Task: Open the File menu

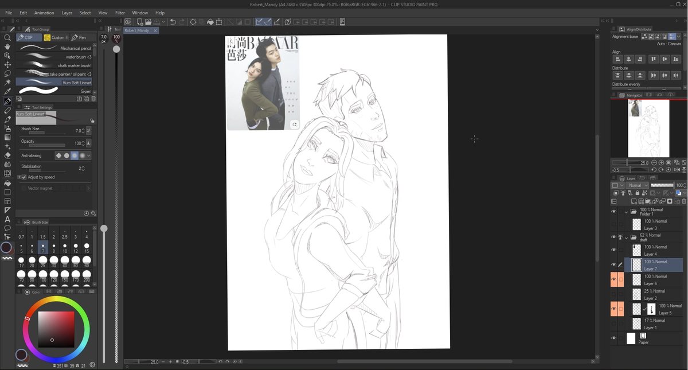Action: click(9, 13)
